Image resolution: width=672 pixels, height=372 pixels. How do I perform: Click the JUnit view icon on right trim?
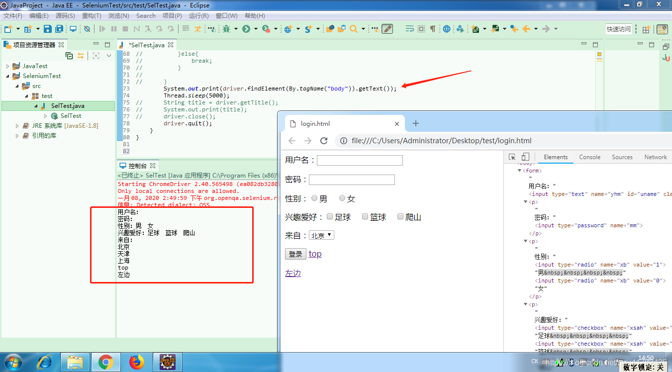666,58
